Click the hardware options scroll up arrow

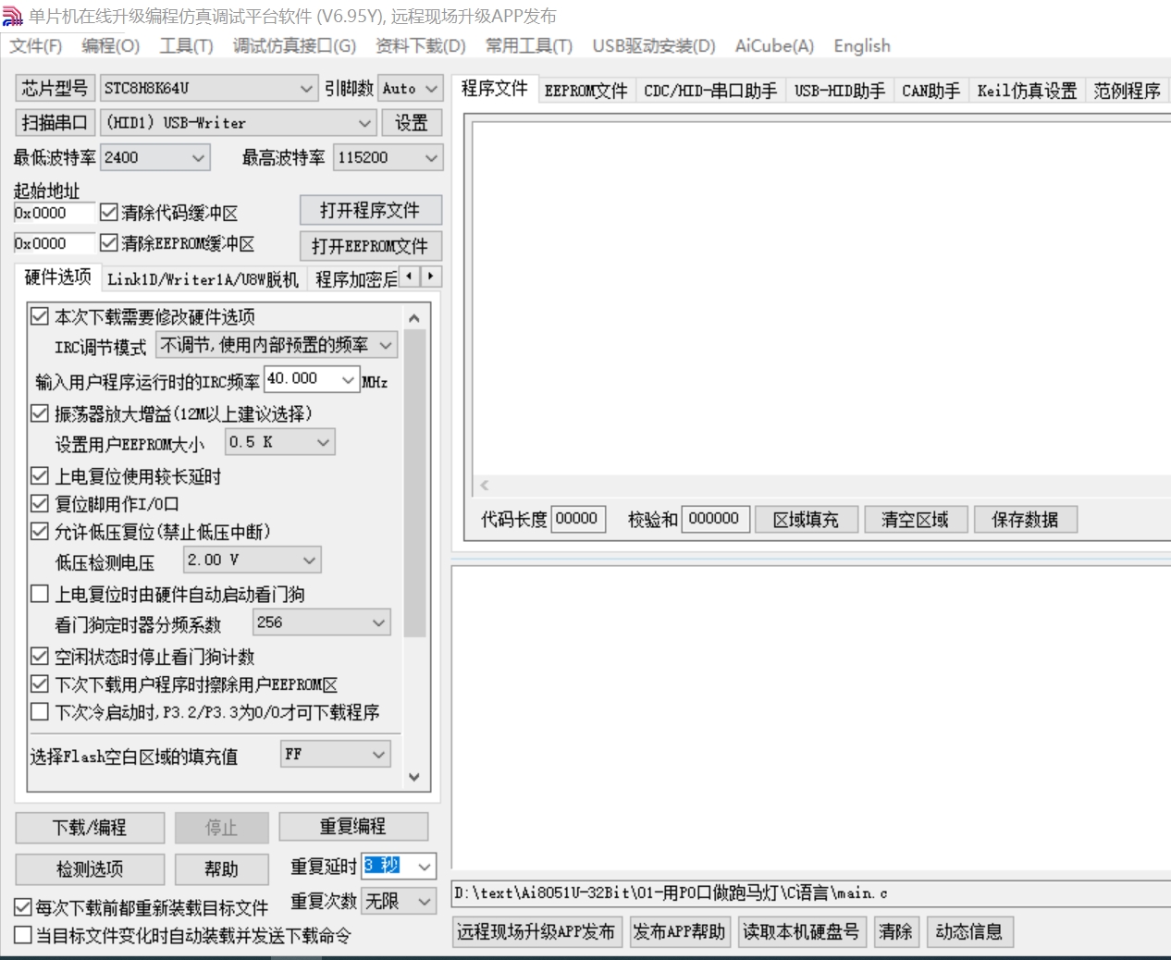point(414,318)
